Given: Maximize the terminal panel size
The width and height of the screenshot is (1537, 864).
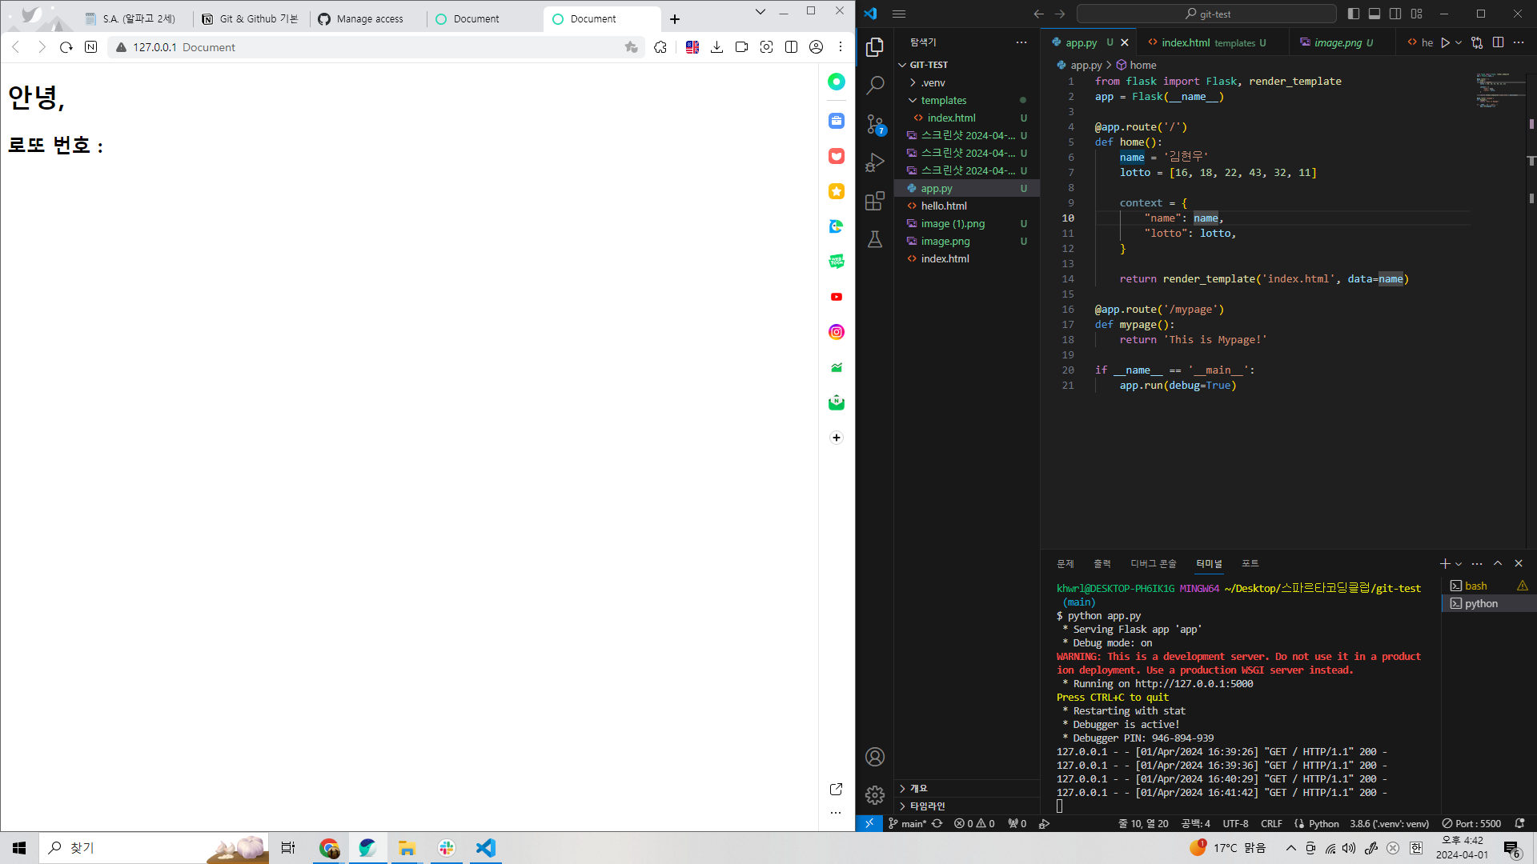Looking at the screenshot, I should (x=1498, y=564).
